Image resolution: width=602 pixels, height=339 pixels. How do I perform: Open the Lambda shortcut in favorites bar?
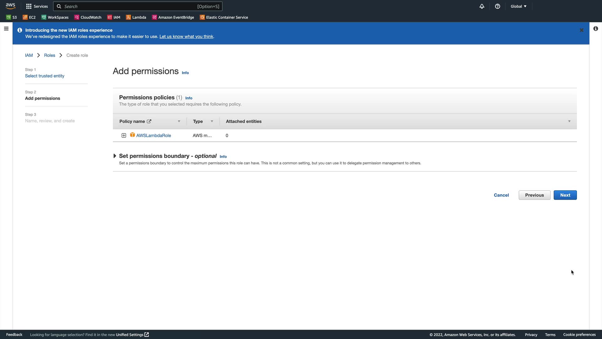136,17
